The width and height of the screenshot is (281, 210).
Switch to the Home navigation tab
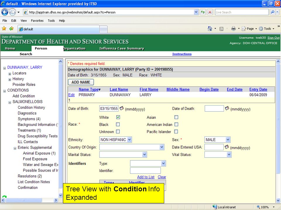tap(10, 48)
